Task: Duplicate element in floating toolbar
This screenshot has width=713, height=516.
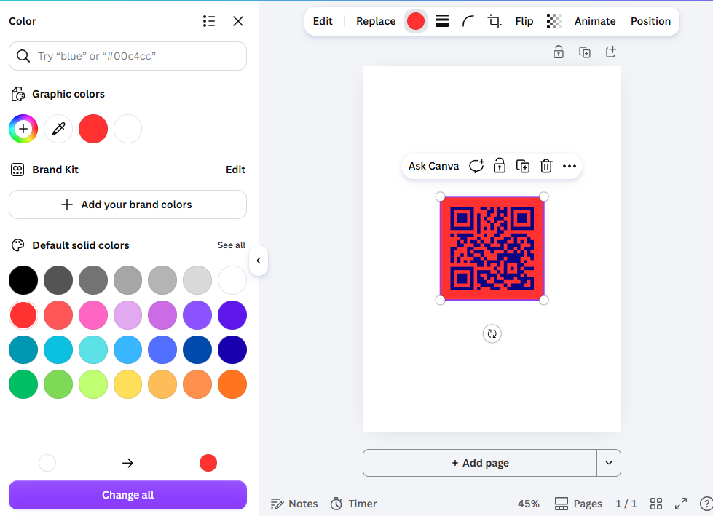Action: pyautogui.click(x=523, y=166)
